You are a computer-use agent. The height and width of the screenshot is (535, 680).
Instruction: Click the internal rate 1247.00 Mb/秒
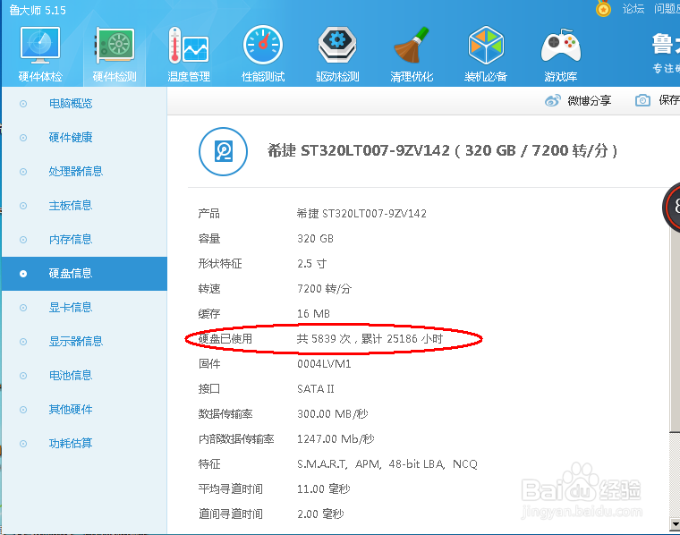(336, 439)
